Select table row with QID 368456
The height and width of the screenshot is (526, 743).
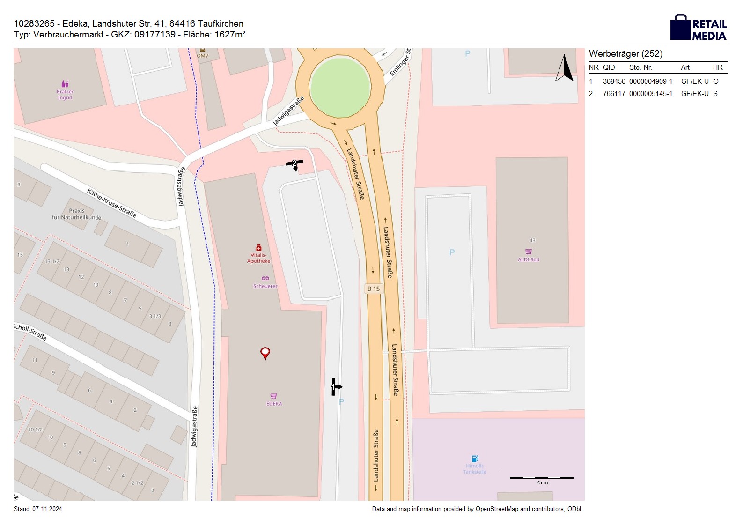[x=657, y=81]
